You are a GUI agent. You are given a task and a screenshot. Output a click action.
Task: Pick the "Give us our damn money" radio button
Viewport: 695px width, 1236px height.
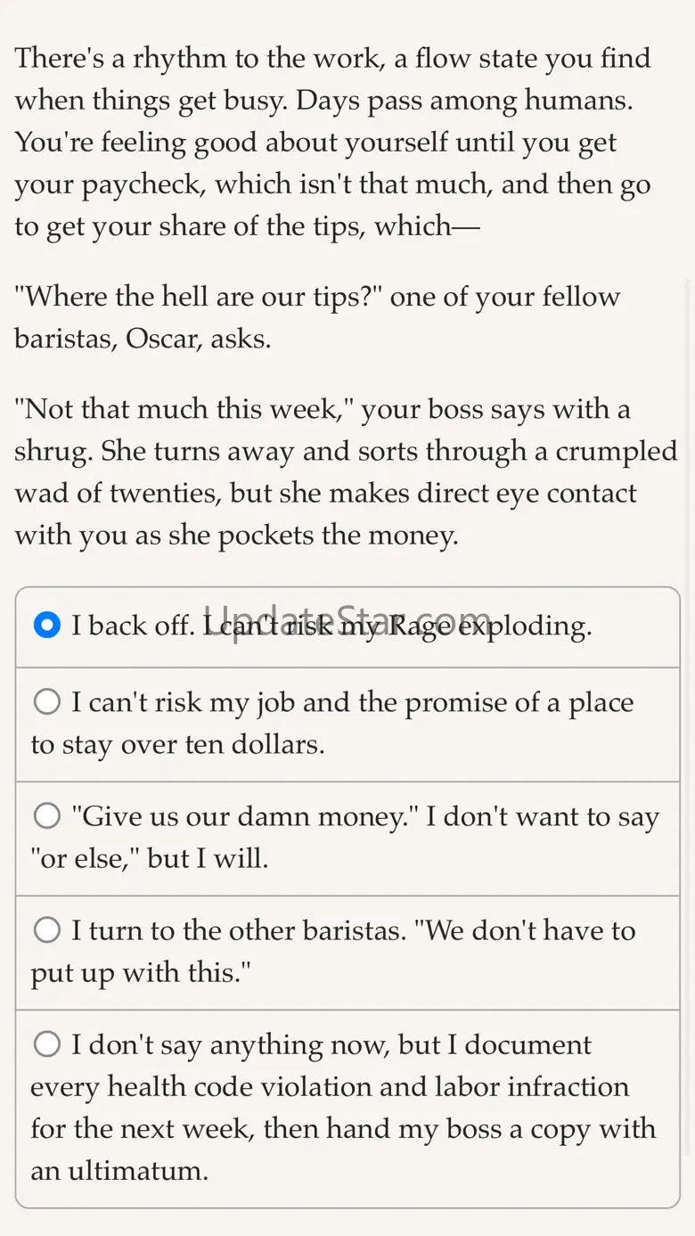pyautogui.click(x=46, y=816)
